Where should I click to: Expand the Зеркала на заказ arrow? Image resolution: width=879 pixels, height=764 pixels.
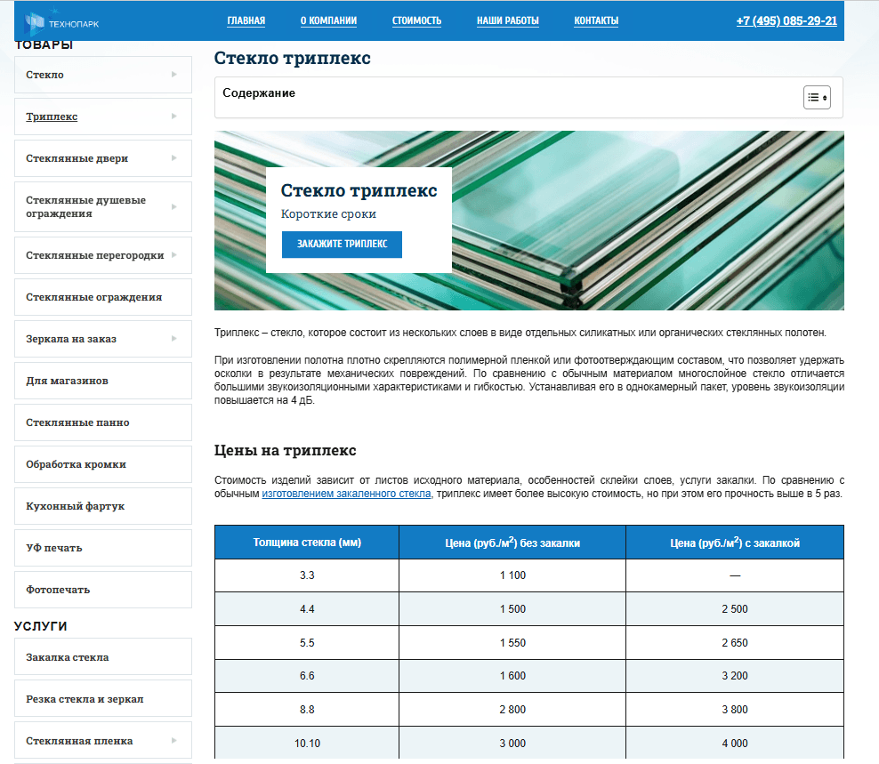coord(173,339)
